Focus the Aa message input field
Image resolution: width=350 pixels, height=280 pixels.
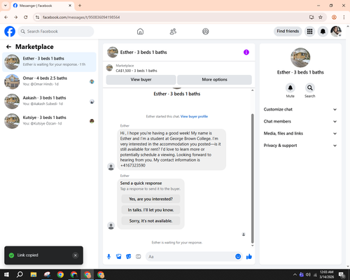coord(190,257)
